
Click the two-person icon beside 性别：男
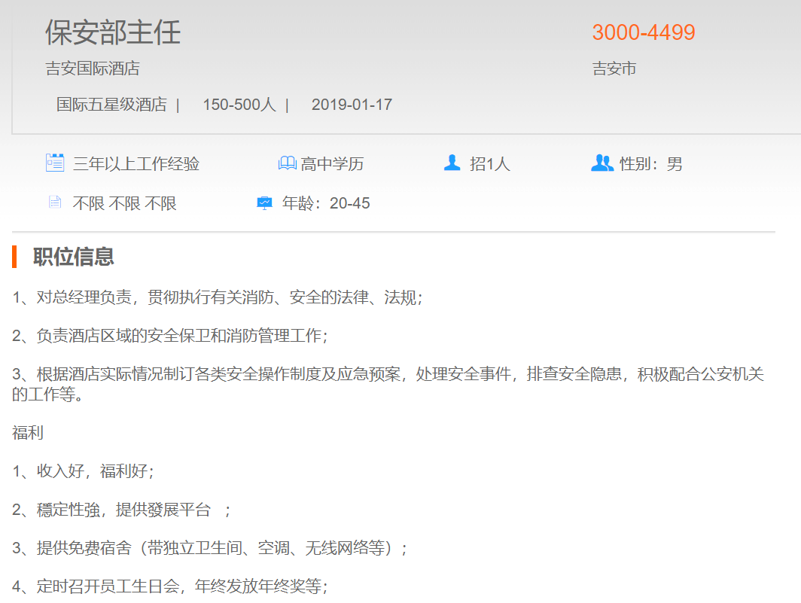(x=602, y=163)
